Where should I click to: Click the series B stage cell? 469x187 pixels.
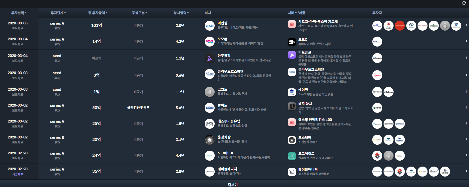click(57, 137)
